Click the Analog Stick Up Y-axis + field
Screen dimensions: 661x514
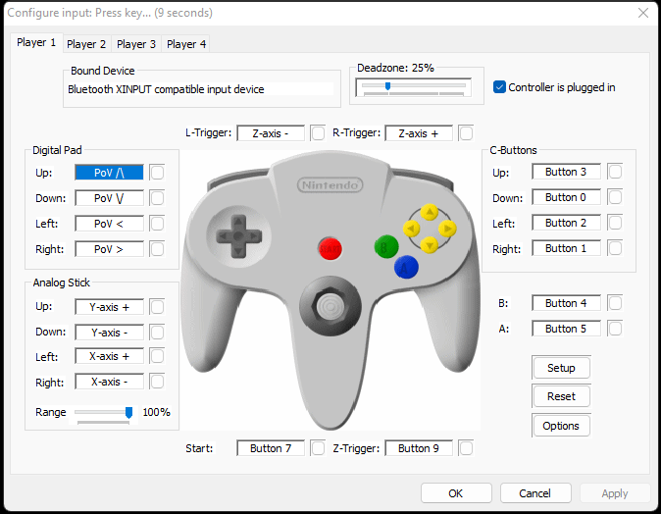[109, 307]
